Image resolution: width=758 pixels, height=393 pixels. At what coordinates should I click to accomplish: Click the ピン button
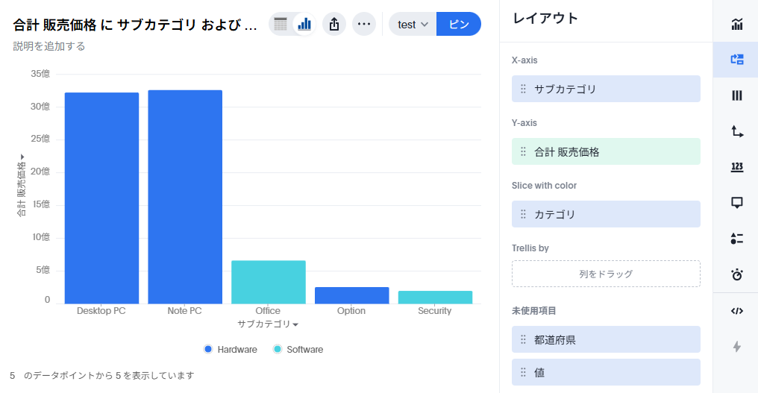pyautogui.click(x=459, y=24)
